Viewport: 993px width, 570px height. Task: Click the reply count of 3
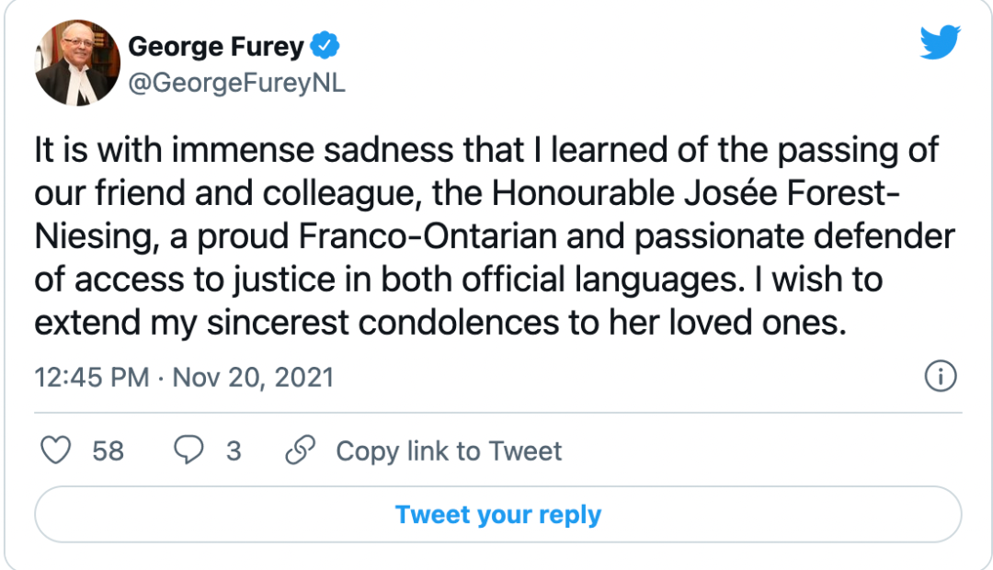[x=234, y=451]
